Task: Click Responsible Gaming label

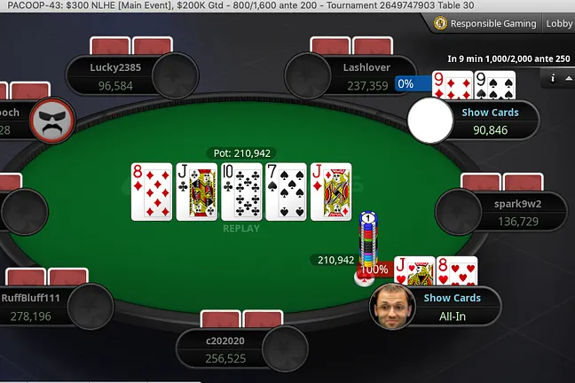Action: pyautogui.click(x=493, y=23)
